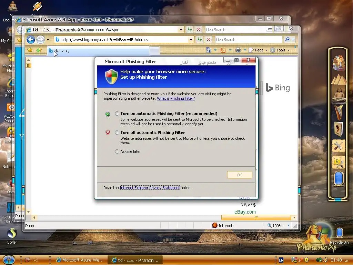Click Refresh icon in background runonce3.aspx window
Viewport: 353px width, 265px height.
(190, 30)
